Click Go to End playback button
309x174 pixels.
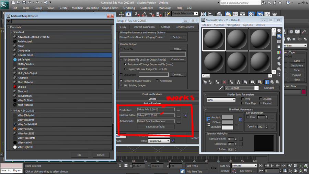[x=284, y=166]
